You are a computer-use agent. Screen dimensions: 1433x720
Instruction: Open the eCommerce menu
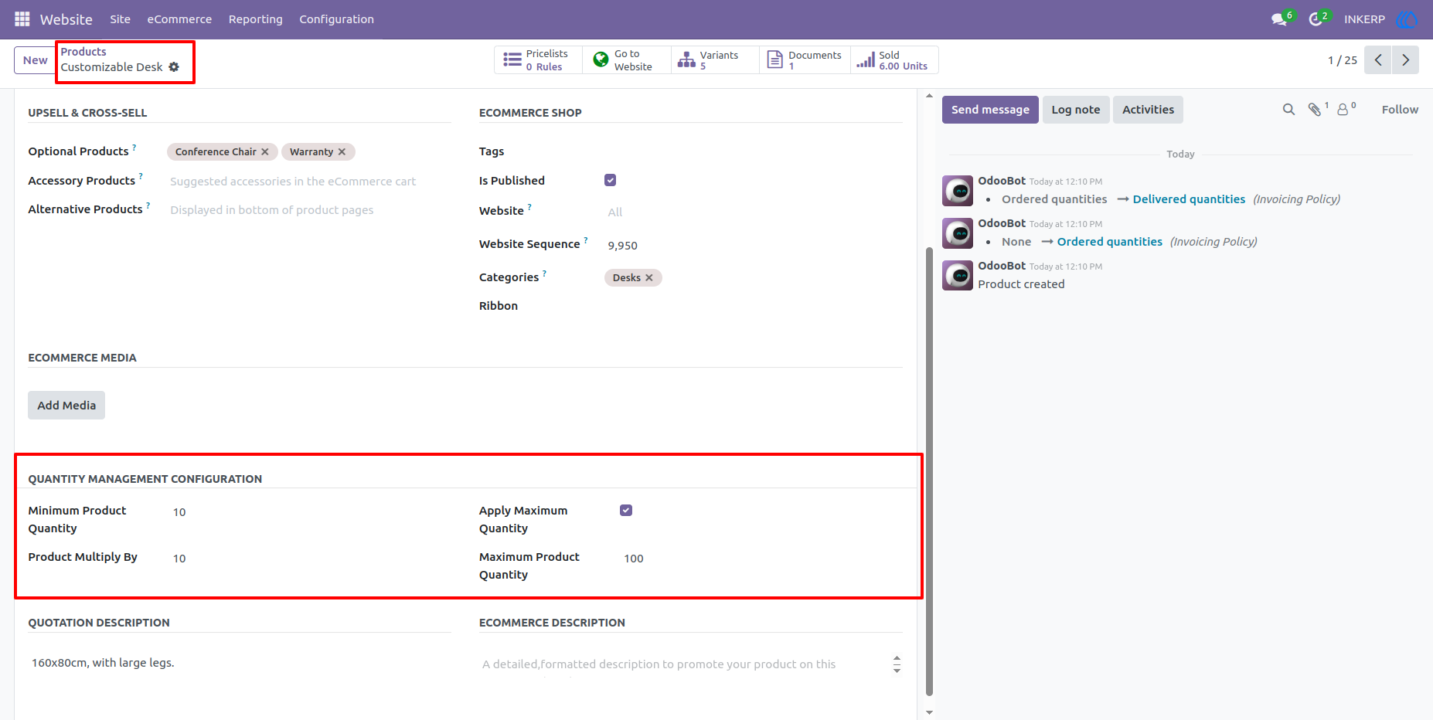[x=179, y=19]
